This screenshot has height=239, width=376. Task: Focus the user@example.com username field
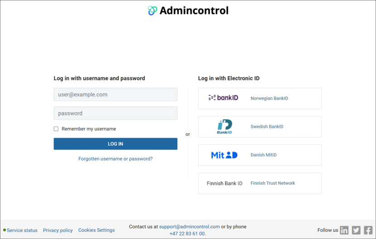(x=116, y=95)
